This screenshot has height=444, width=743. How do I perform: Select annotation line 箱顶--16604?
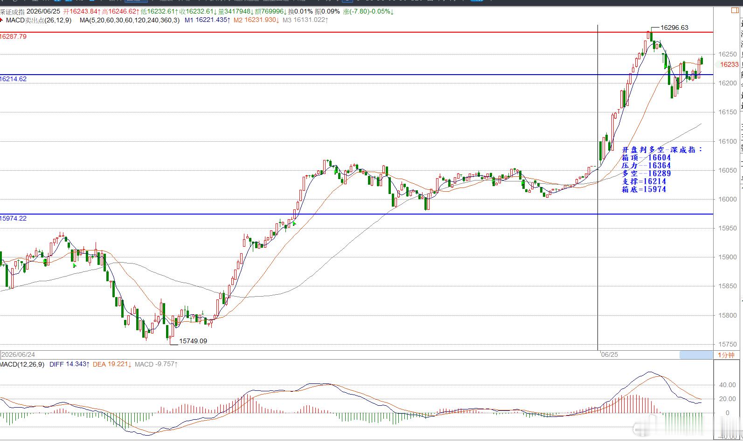(646, 158)
